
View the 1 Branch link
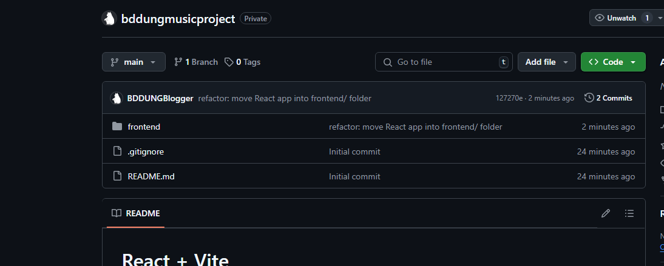[x=195, y=62]
